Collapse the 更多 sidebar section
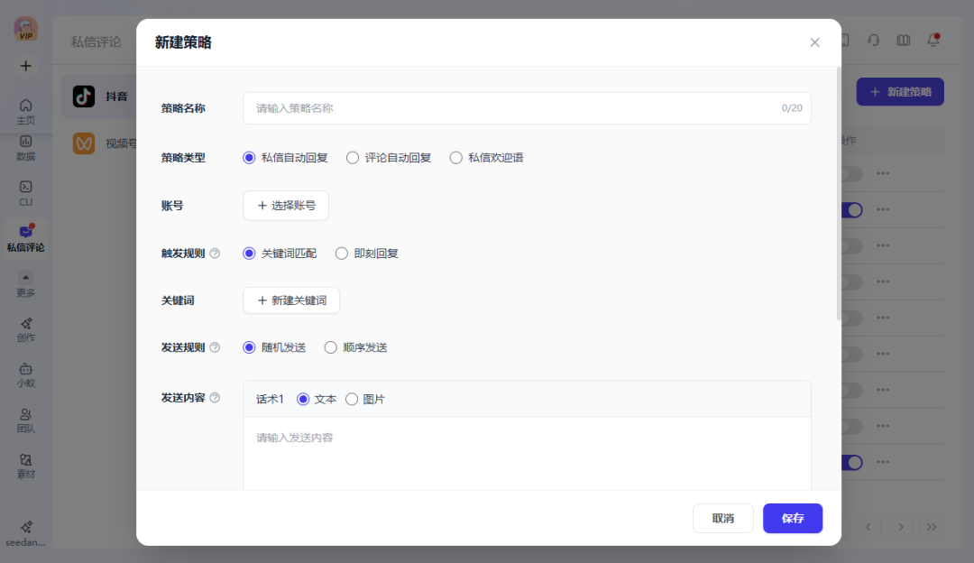The image size is (974, 563). tap(25, 284)
